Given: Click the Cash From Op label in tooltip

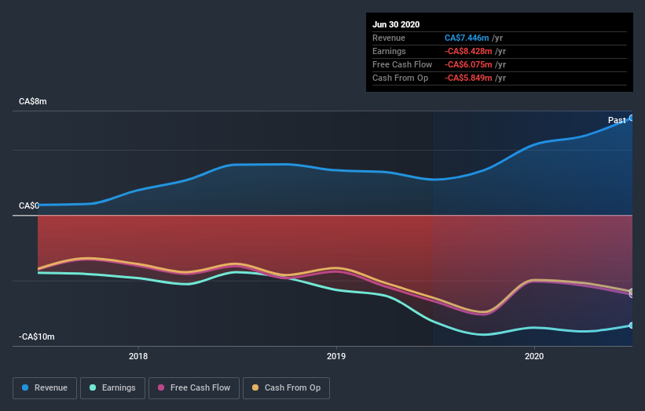Looking at the screenshot, I should (400, 78).
